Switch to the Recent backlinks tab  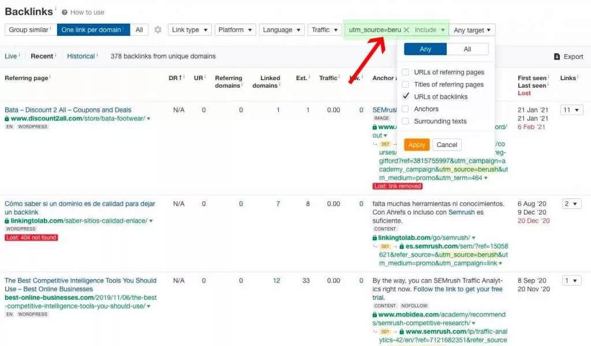pyautogui.click(x=42, y=56)
